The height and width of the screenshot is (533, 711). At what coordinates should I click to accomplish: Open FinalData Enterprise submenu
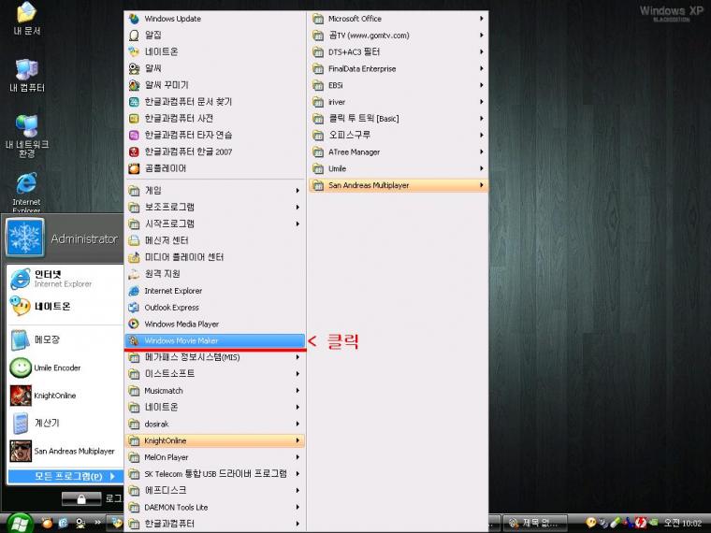399,69
